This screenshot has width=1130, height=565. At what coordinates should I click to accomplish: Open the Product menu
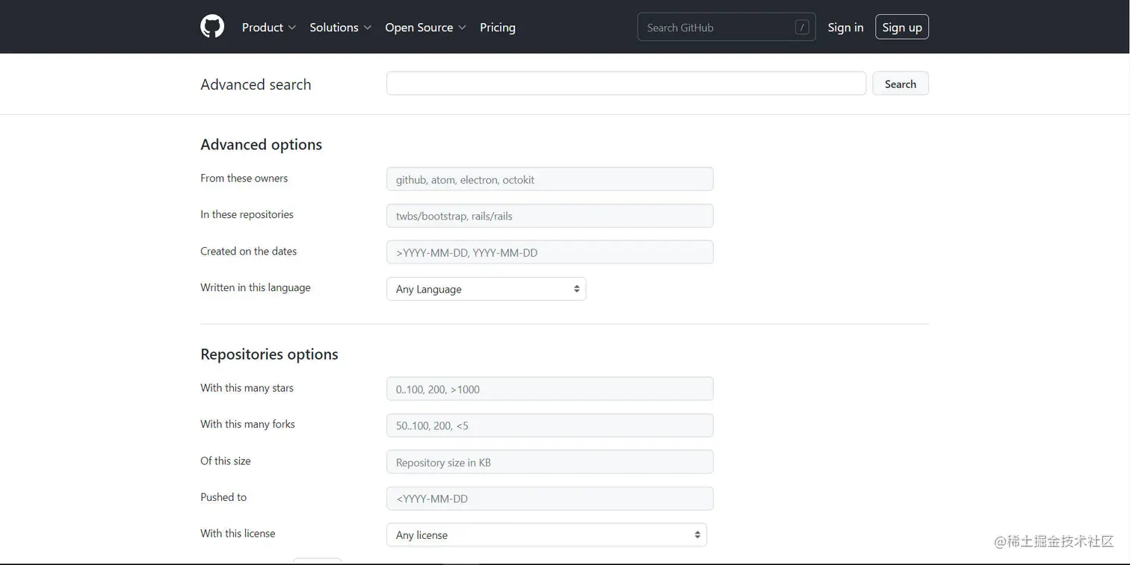(268, 28)
